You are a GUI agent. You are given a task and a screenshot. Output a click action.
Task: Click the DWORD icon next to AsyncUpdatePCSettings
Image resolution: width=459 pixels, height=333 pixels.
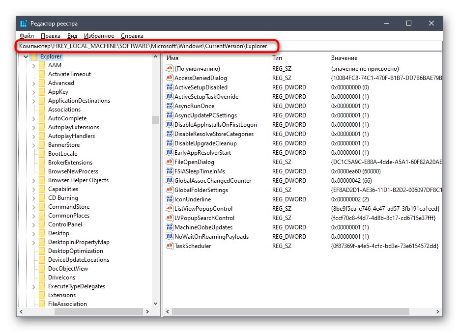tap(169, 115)
